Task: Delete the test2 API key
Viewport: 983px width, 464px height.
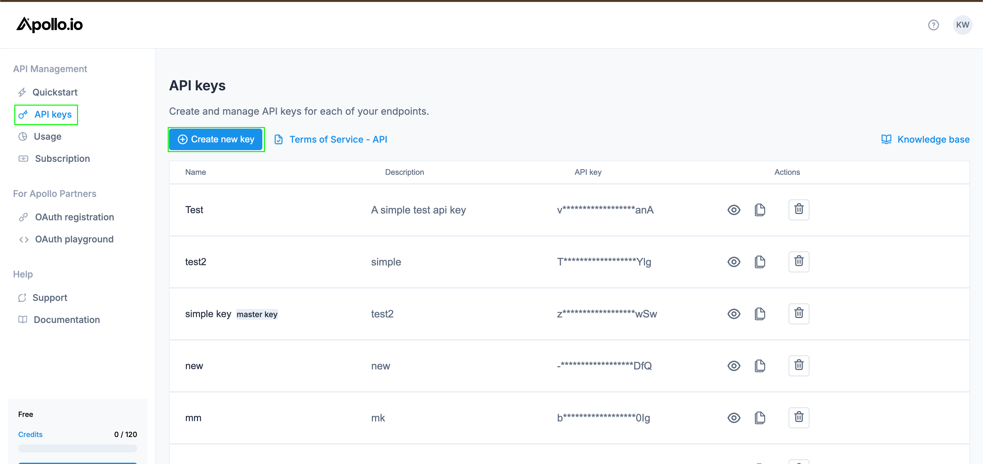Action: tap(798, 262)
